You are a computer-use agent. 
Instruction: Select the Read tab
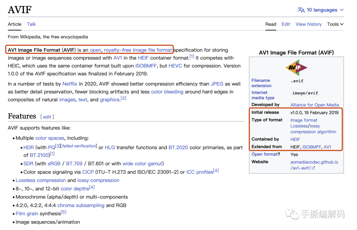[x=271, y=24]
